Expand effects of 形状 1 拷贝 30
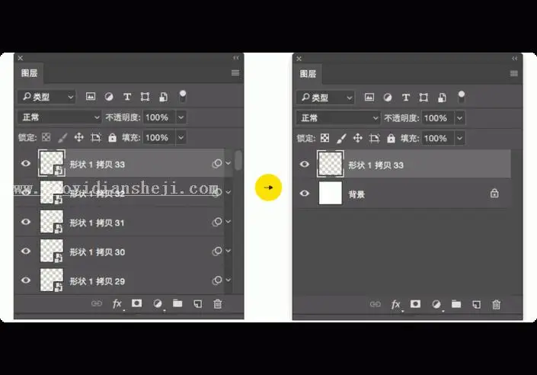Viewport: 537px width, 375px height. (x=229, y=251)
